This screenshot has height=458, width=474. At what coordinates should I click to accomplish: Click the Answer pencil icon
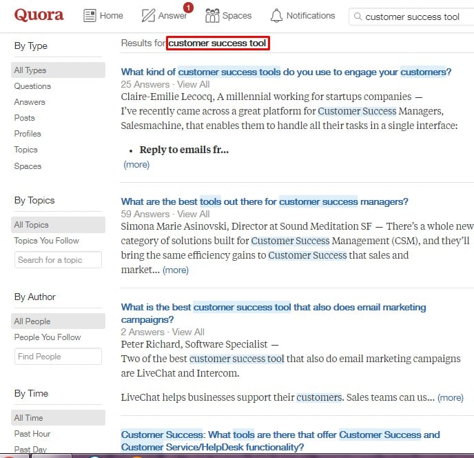(148, 15)
